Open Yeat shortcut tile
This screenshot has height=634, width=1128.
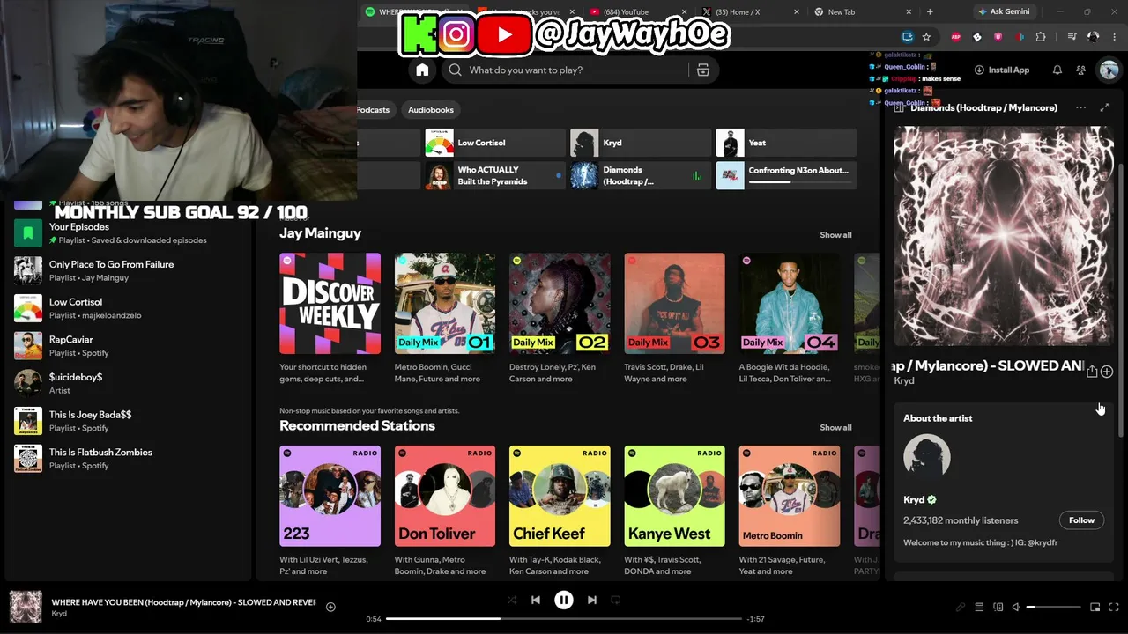point(786,143)
